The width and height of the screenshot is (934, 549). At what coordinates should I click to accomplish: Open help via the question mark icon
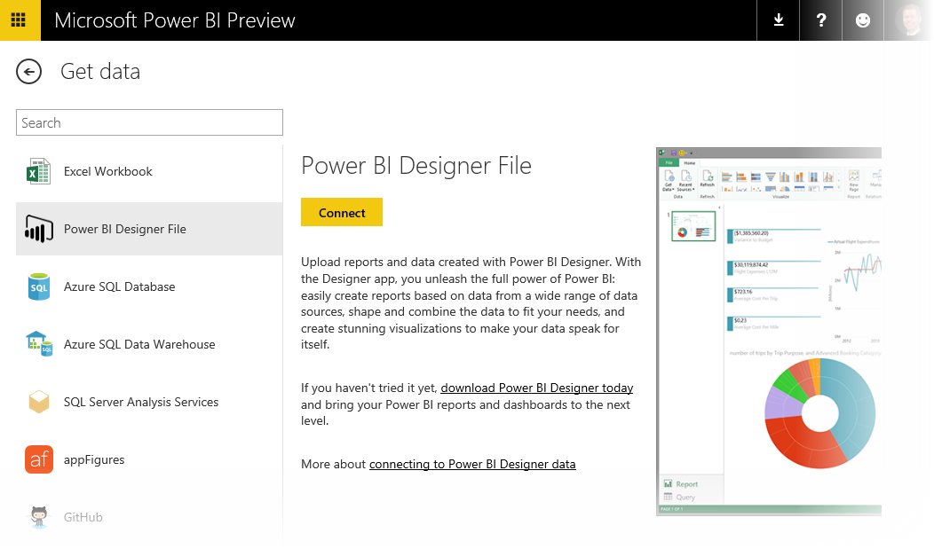coord(820,20)
